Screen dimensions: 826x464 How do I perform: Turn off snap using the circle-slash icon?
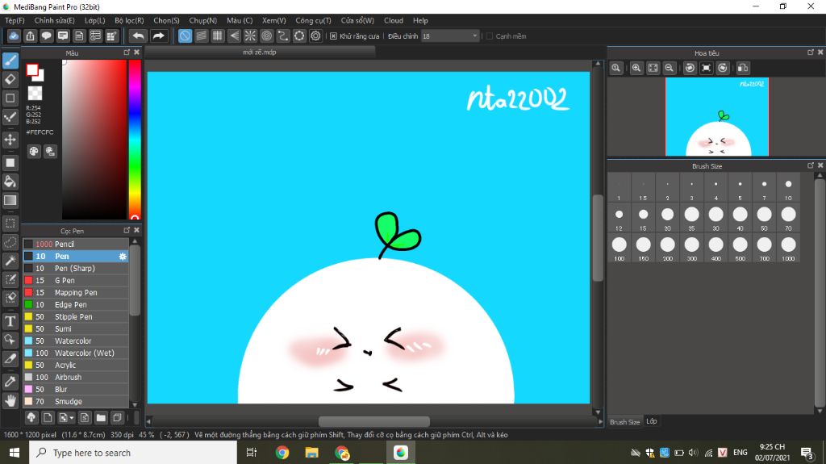185,36
